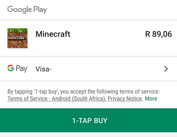The image size is (177, 137).
Task: Open the Terms of Service - Android link
Action: pos(56,99)
